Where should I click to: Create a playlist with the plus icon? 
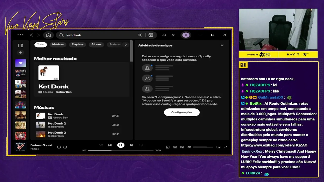tap(21, 53)
